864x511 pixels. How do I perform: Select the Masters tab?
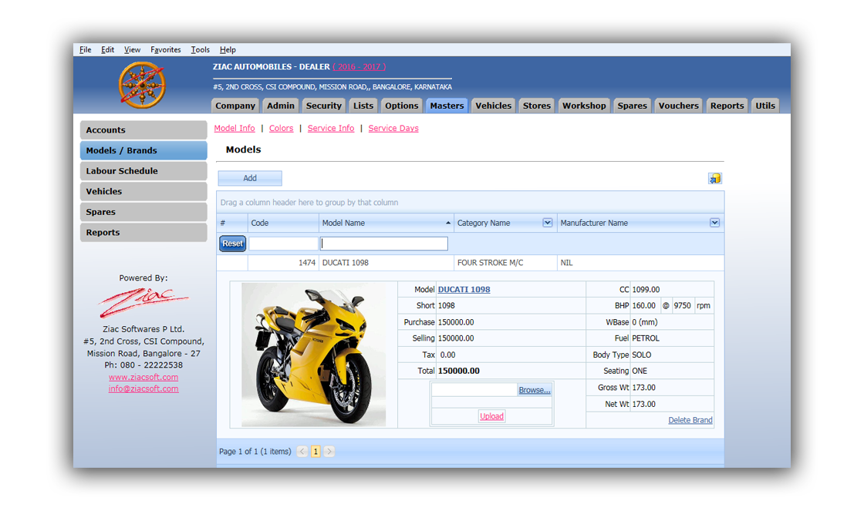point(447,106)
